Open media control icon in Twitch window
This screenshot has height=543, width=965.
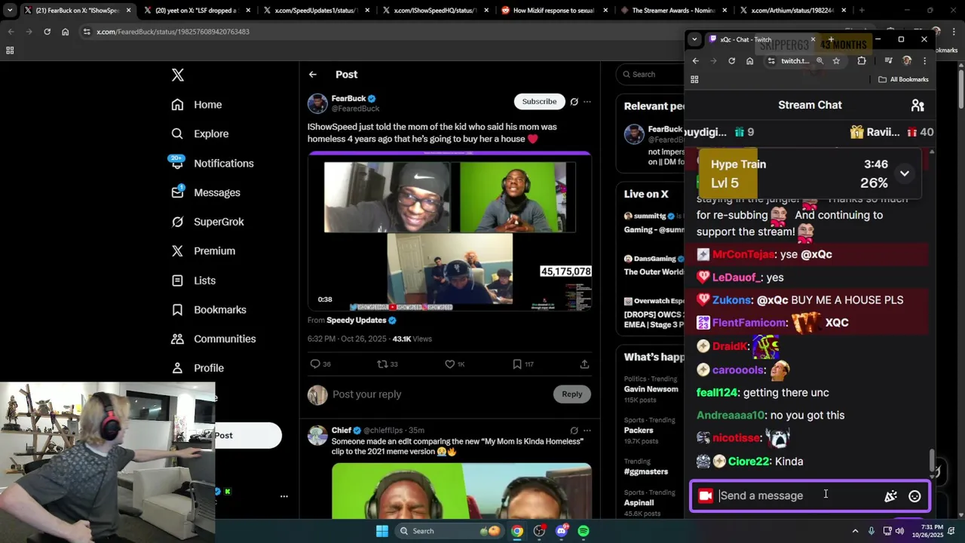tap(888, 61)
